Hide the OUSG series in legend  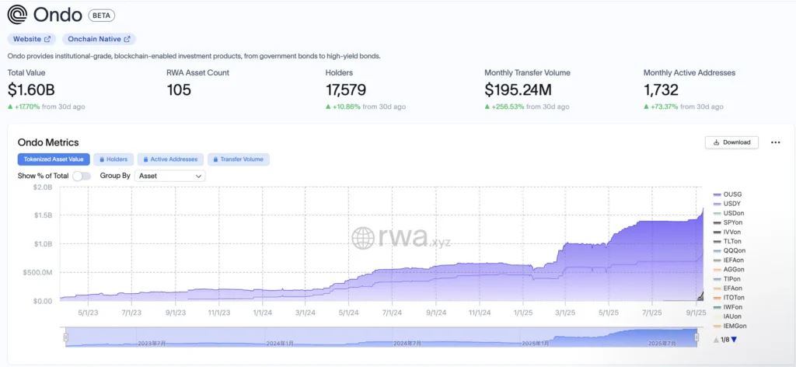tap(731, 194)
